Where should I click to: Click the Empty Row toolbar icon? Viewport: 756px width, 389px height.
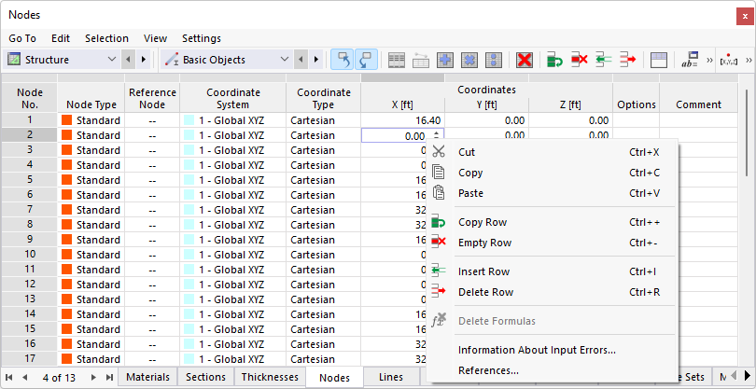[580, 60]
